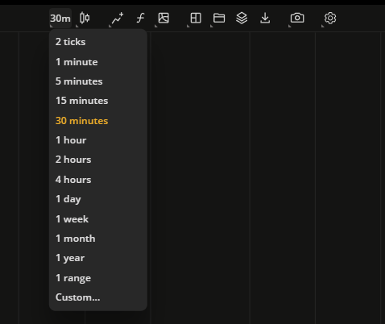Collapse the 30m timeframe dropdown

(60, 19)
